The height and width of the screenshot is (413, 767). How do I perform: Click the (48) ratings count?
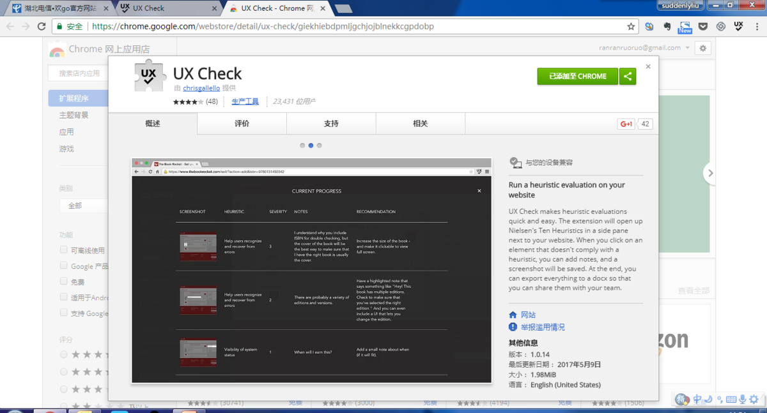pos(212,101)
